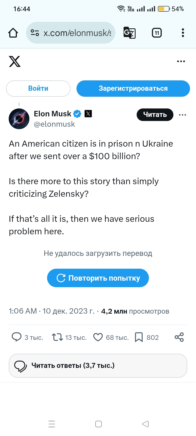Image resolution: width=196 pixels, height=436 pixels.
Task: Like the tweet with heart icon
Action: point(98,337)
